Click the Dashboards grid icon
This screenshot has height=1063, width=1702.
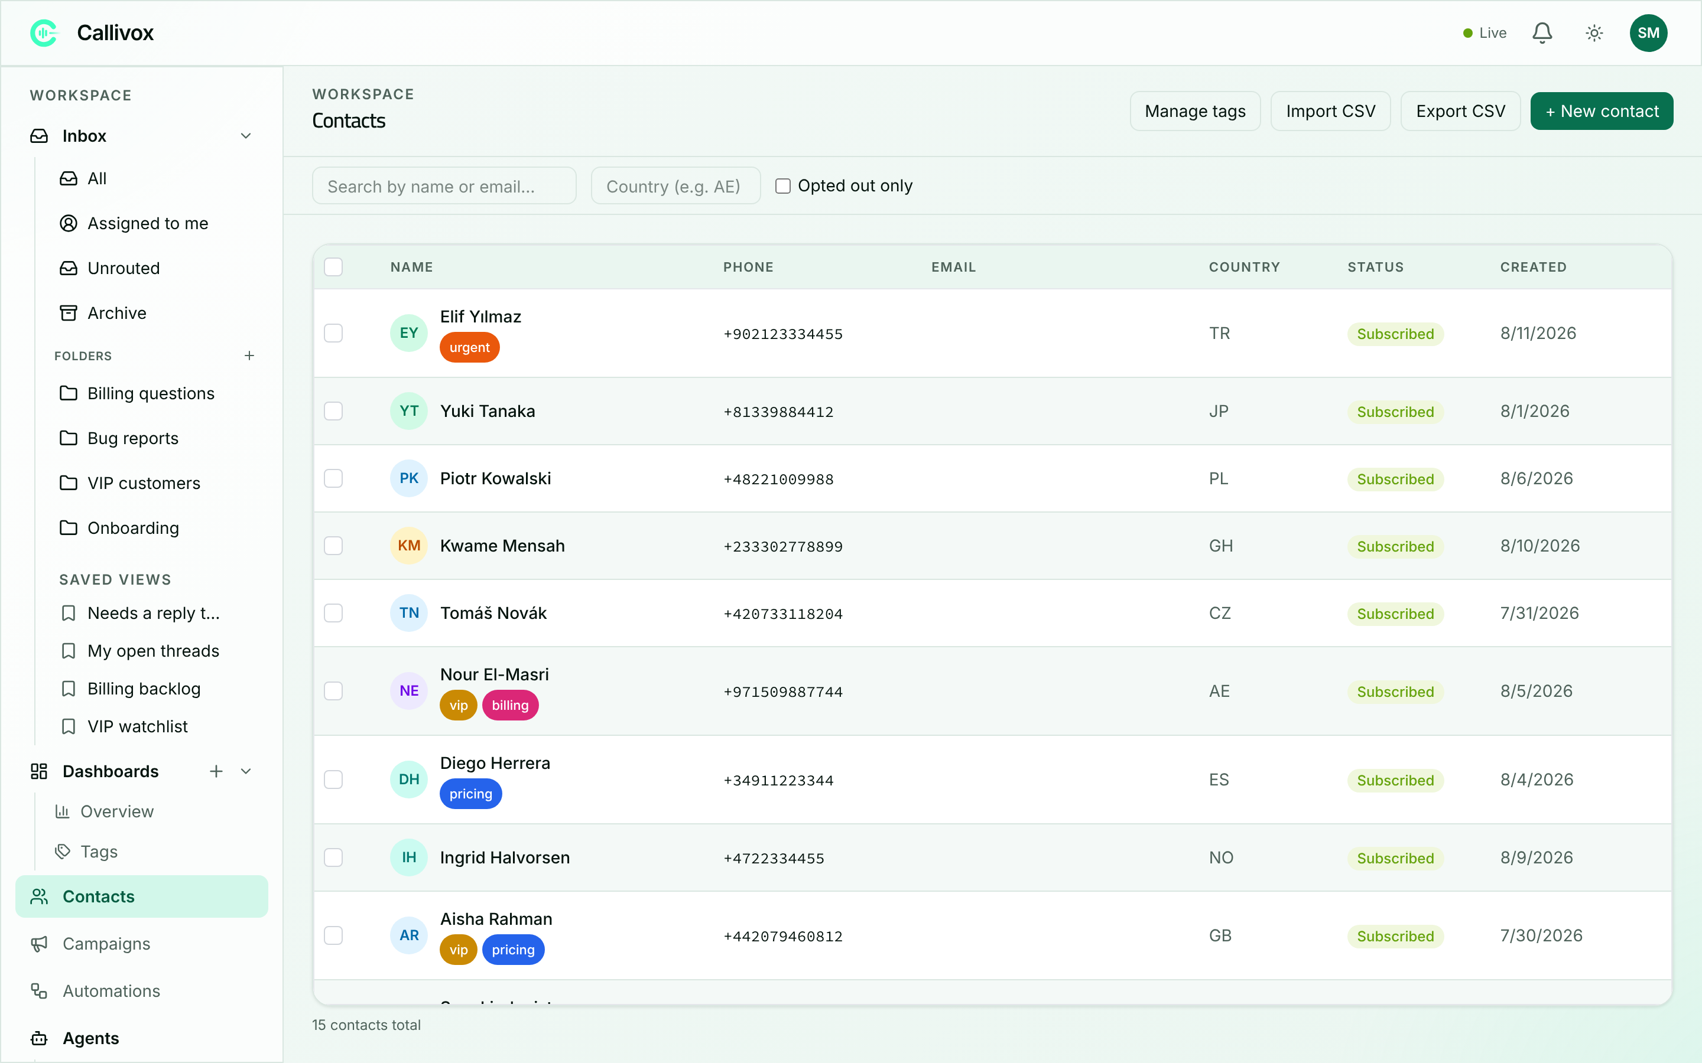click(40, 771)
